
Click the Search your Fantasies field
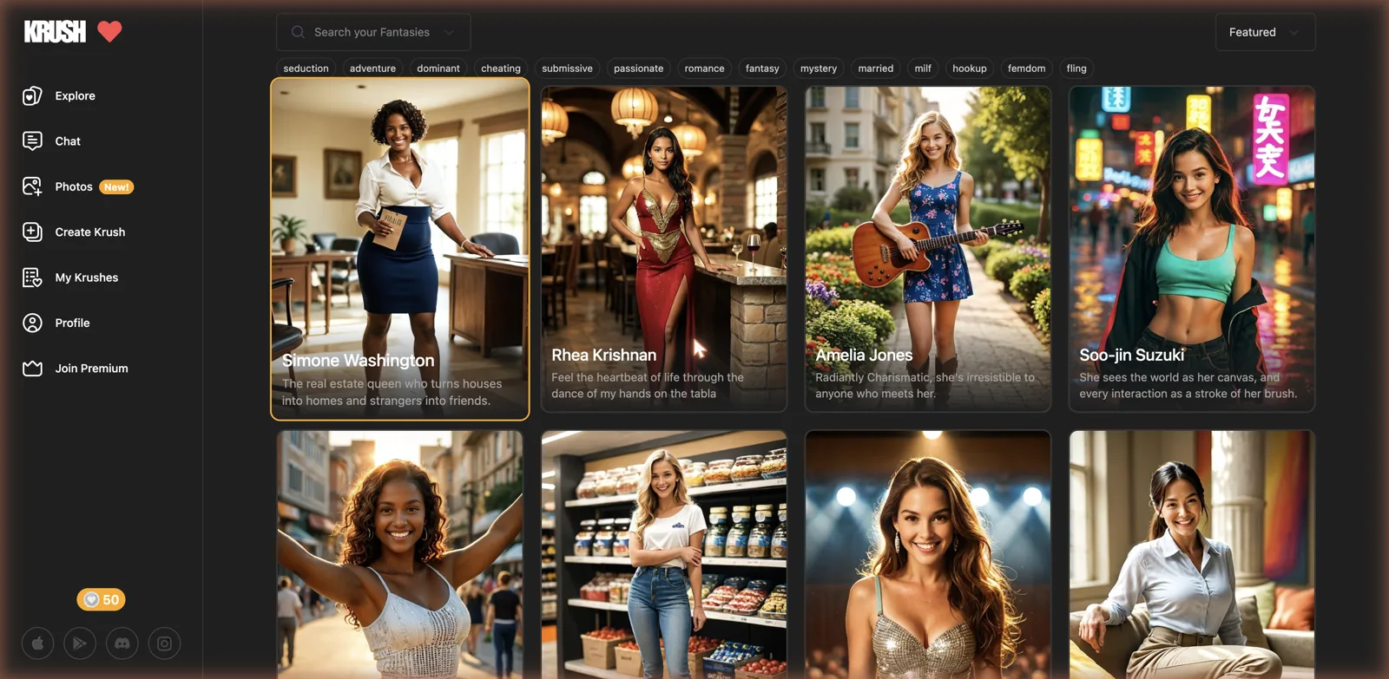[x=373, y=32]
